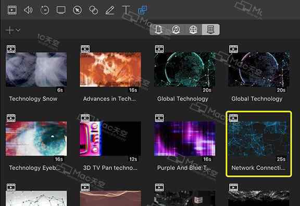The width and height of the screenshot is (300, 206).
Task: Switch to music library segment
Action: click(x=176, y=30)
